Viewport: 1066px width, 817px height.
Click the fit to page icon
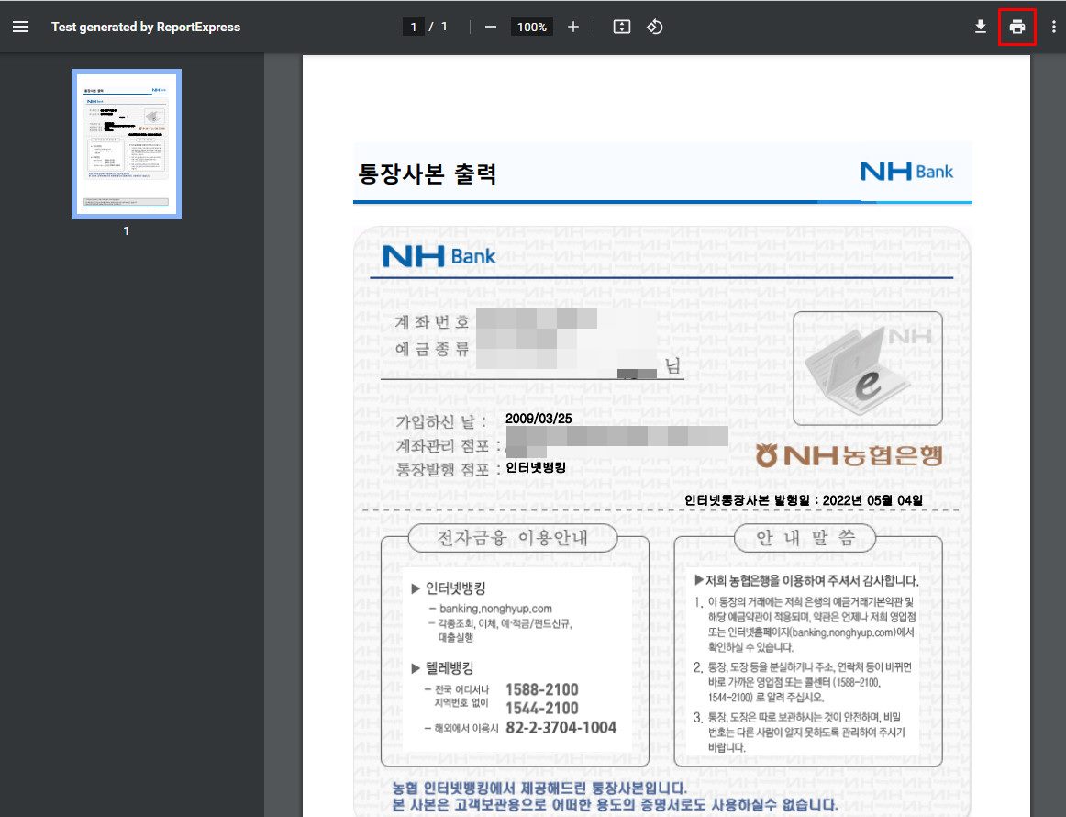(622, 28)
